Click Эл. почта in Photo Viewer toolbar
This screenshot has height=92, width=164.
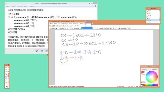pos(20,6)
